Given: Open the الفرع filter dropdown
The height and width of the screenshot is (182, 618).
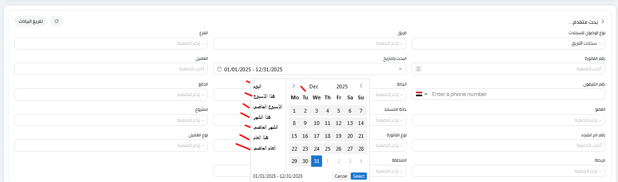Looking at the screenshot, I should tap(111, 44).
